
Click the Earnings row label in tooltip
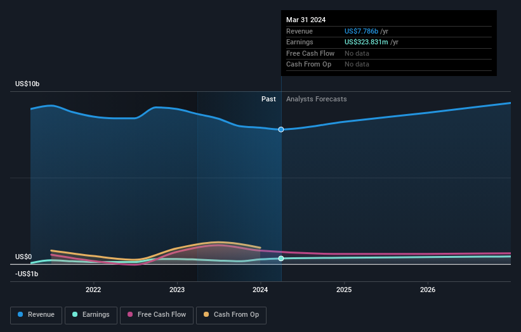[300, 42]
